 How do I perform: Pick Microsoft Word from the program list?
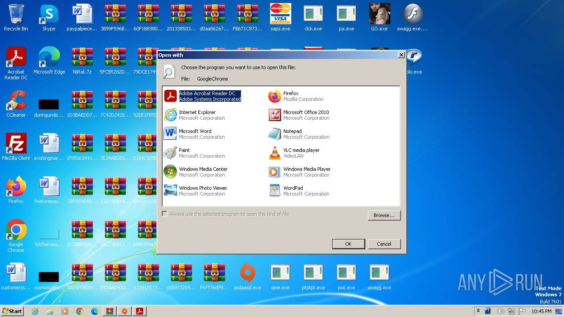(194, 134)
